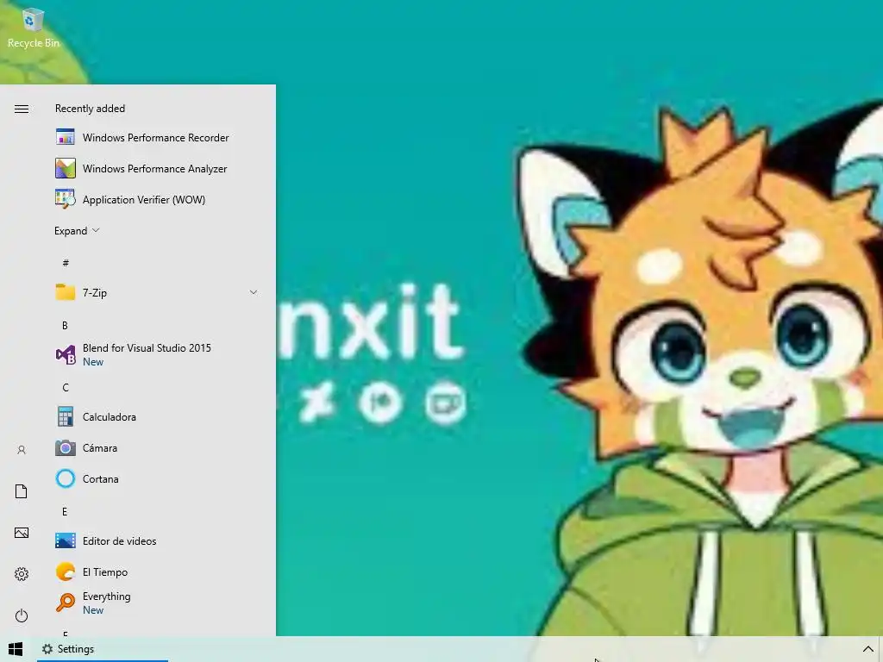This screenshot has height=662, width=883.
Task: Launch Everything search app icon
Action: (x=66, y=603)
